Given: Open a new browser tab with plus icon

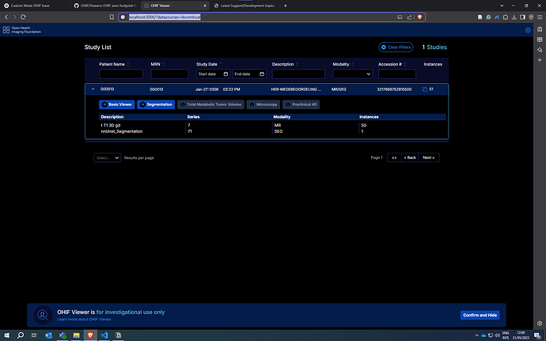Looking at the screenshot, I should tap(286, 6).
